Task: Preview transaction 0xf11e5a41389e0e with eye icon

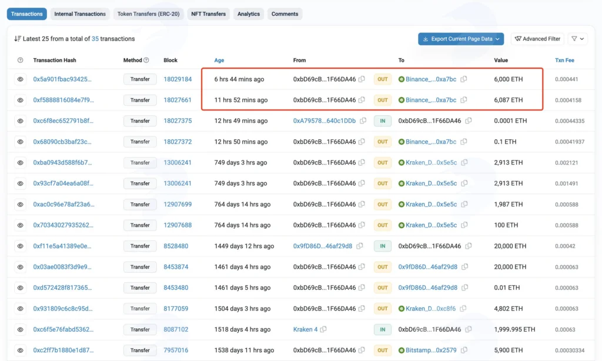Action: (x=21, y=246)
